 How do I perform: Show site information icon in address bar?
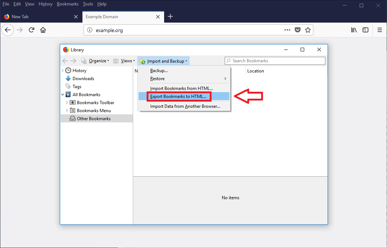point(90,30)
